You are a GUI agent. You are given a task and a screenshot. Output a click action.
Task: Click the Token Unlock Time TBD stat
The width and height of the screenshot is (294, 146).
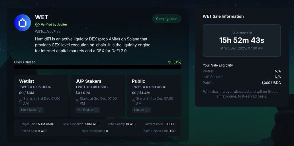coord(159,131)
